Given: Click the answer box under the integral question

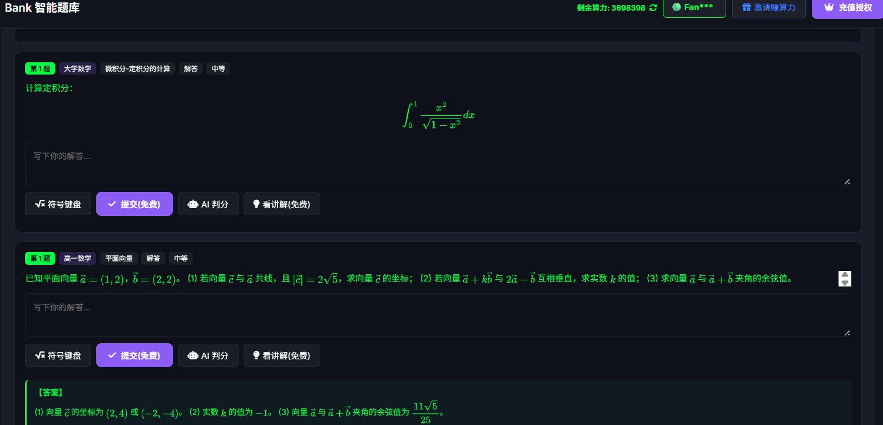Looking at the screenshot, I should 438,164.
